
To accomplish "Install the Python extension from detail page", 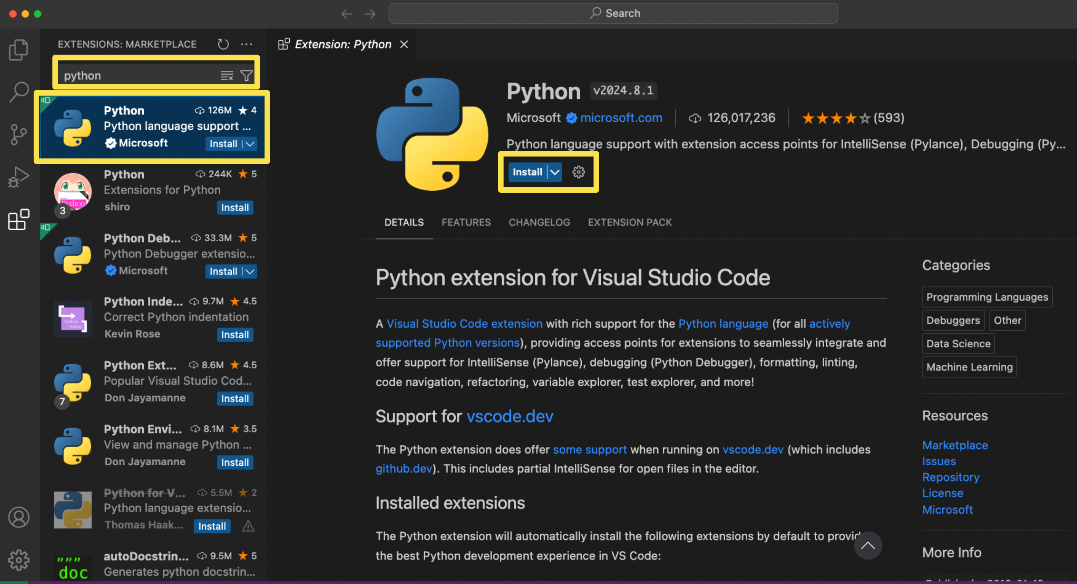I will [527, 172].
